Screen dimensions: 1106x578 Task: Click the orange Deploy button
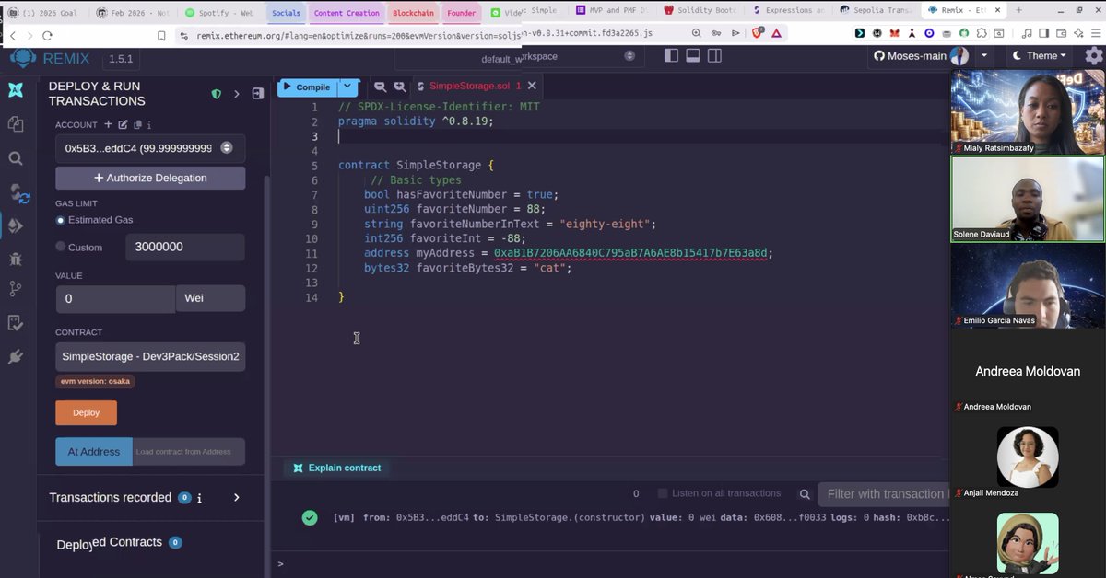86,412
